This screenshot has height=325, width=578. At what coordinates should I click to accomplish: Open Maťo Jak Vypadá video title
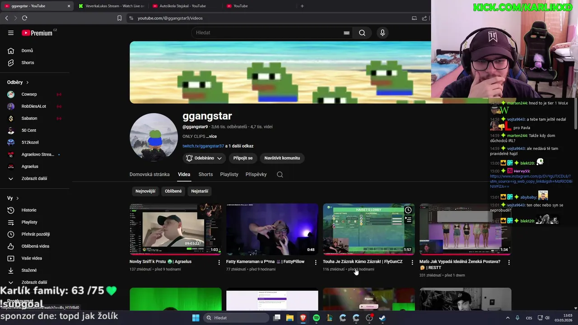coord(460,265)
